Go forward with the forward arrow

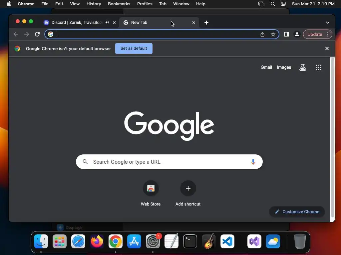27,34
